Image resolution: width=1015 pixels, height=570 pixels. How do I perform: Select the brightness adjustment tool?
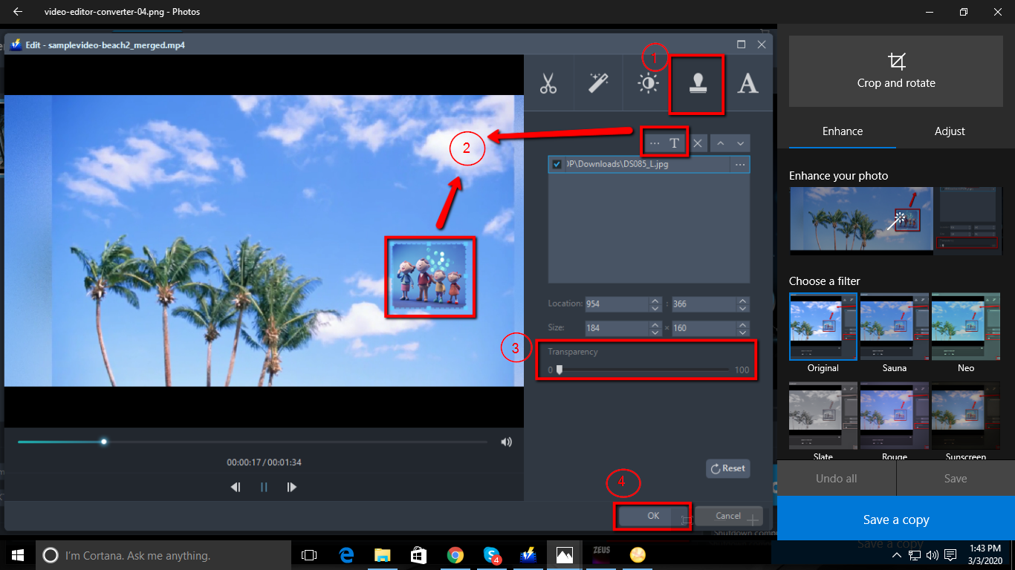tap(647, 82)
